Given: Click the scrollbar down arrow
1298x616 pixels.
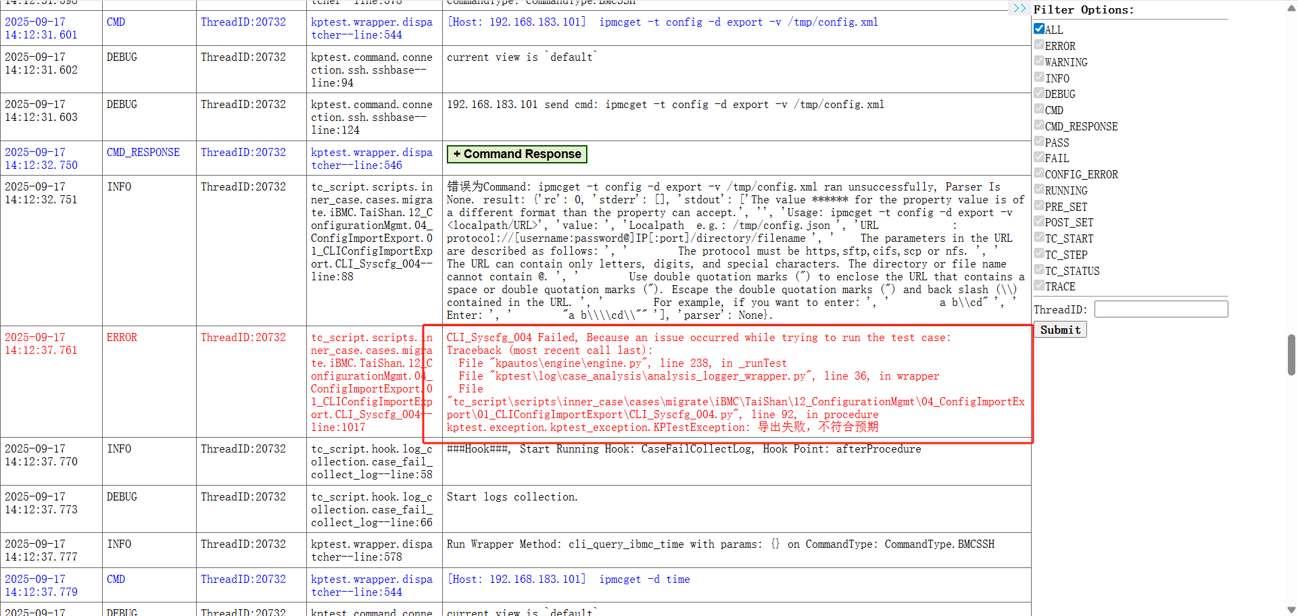Looking at the screenshot, I should click(x=1291, y=609).
